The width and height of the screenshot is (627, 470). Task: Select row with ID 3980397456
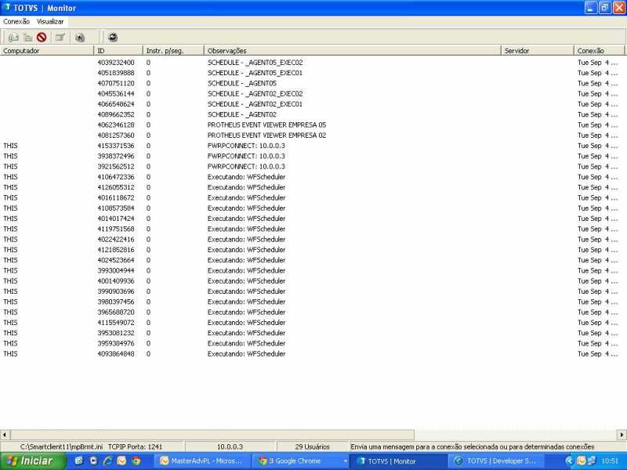click(x=312, y=302)
